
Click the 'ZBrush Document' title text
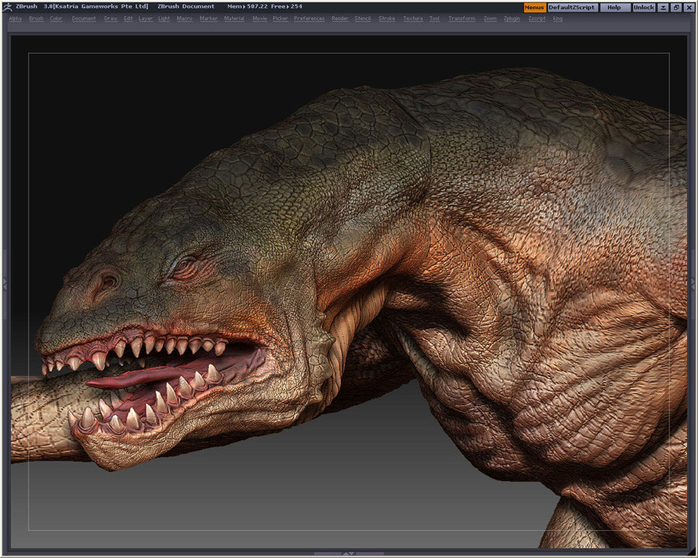tap(185, 7)
